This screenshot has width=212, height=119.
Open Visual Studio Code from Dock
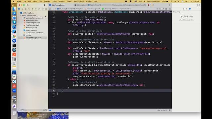14,82
